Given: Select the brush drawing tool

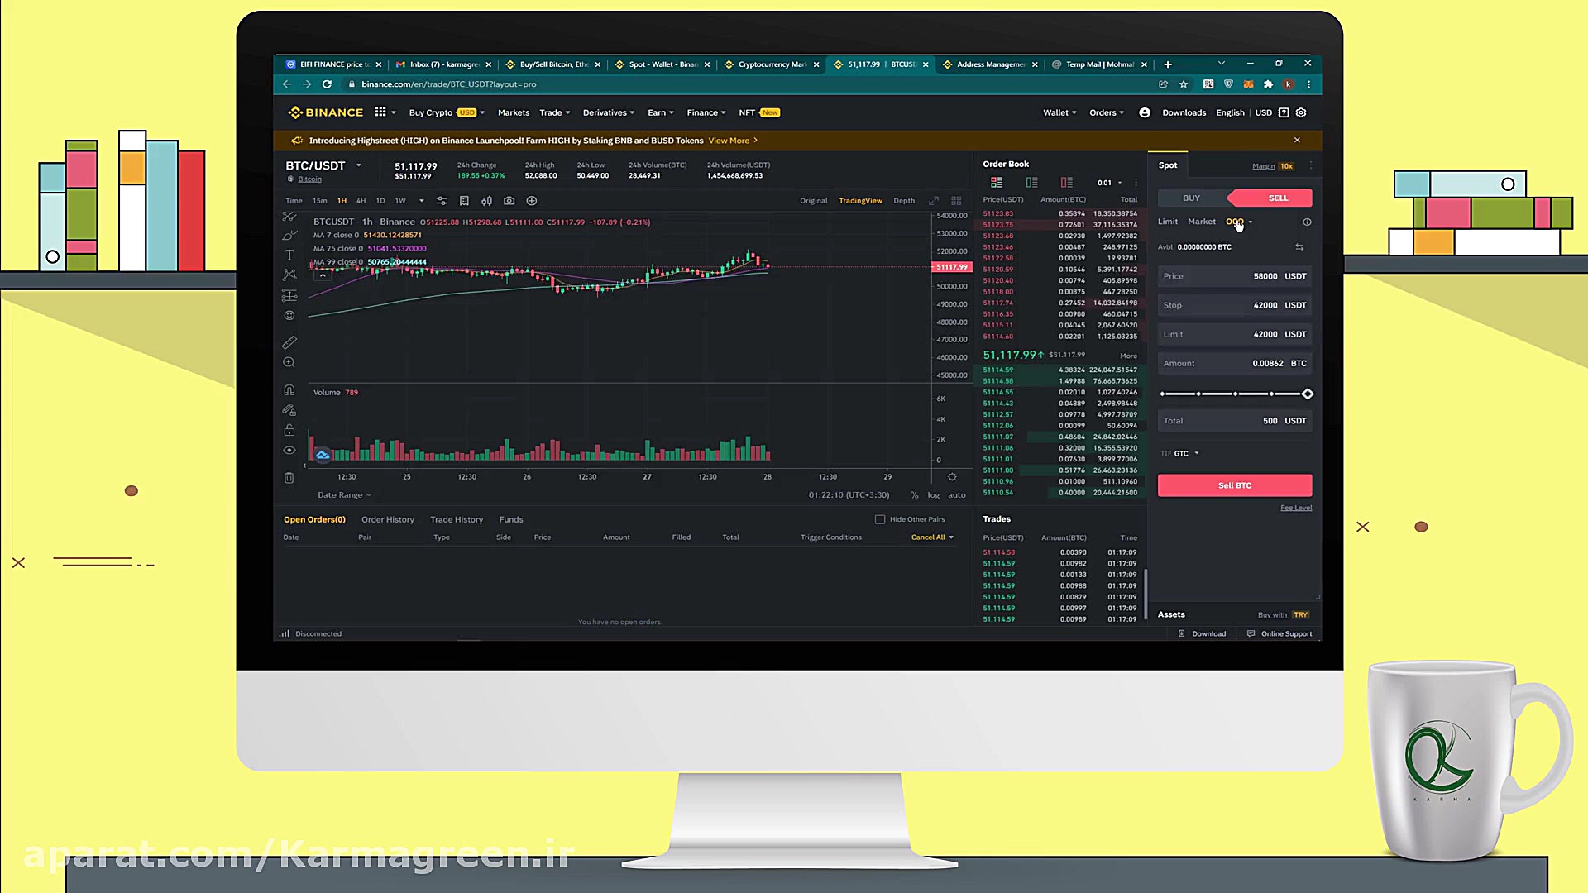Looking at the screenshot, I should point(289,236).
